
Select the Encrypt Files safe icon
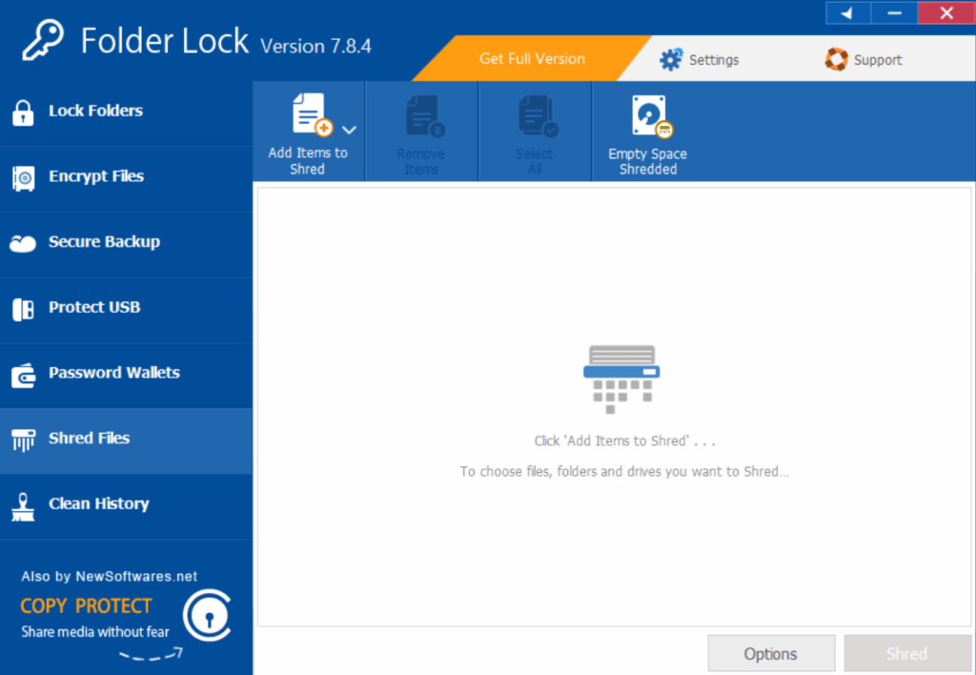pos(24,178)
